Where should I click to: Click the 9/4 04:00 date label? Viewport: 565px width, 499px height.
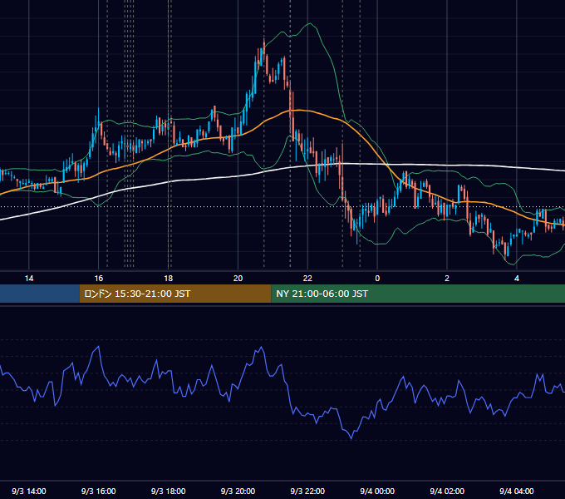coord(517,491)
